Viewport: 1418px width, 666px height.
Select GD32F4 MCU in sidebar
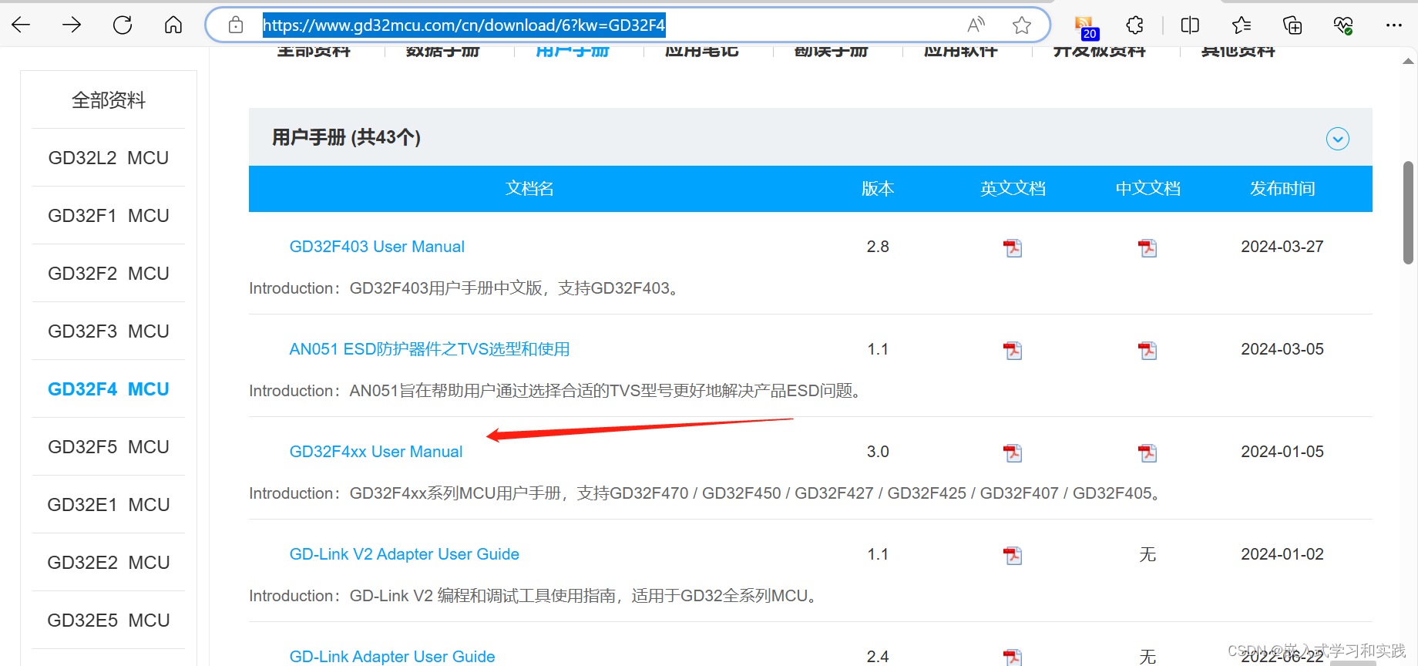pyautogui.click(x=109, y=389)
